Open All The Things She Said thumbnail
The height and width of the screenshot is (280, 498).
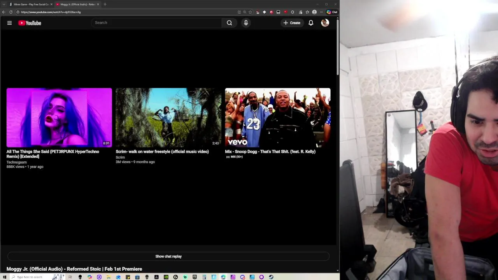[x=59, y=117]
